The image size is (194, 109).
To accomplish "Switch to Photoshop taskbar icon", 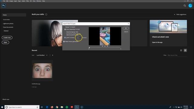I will 77,107.
